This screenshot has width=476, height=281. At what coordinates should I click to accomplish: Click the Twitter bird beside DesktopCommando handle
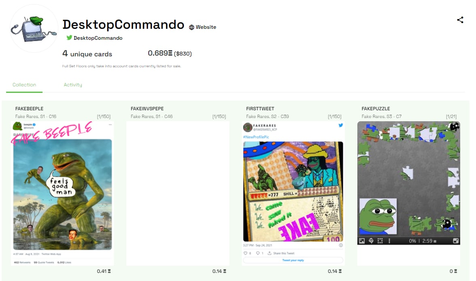click(x=69, y=38)
